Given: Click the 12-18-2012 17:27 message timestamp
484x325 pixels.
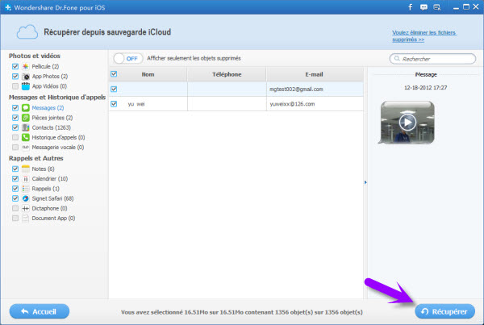Looking at the screenshot, I should [426, 88].
